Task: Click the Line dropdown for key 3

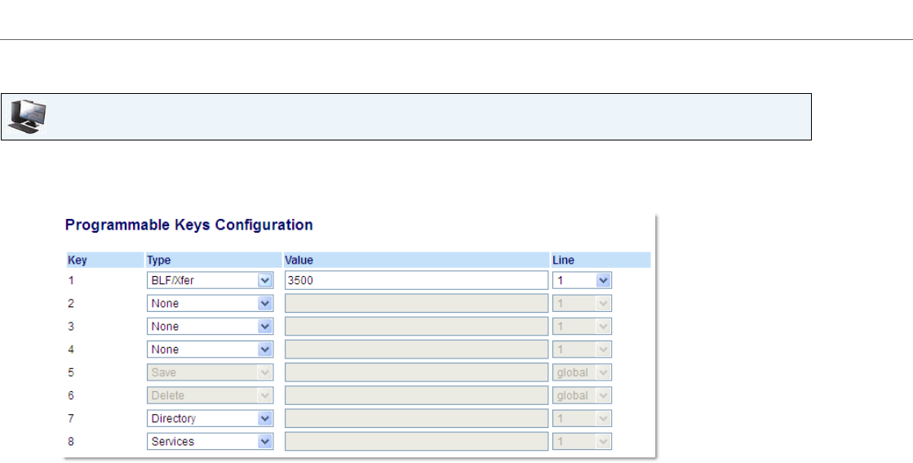Action: pyautogui.click(x=582, y=326)
